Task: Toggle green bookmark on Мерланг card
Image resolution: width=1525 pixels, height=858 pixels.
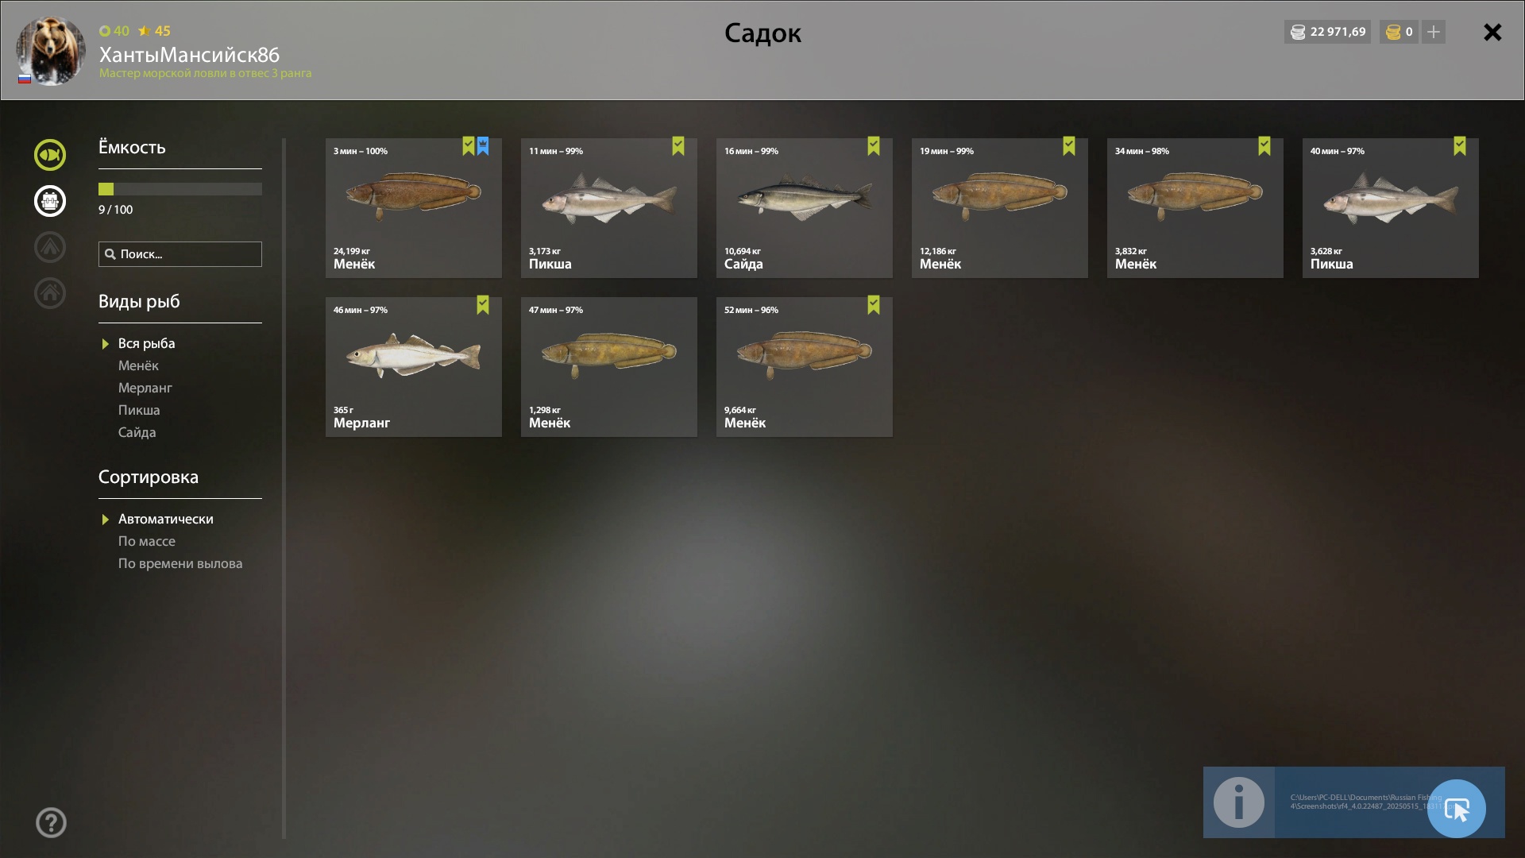Action: pos(483,305)
